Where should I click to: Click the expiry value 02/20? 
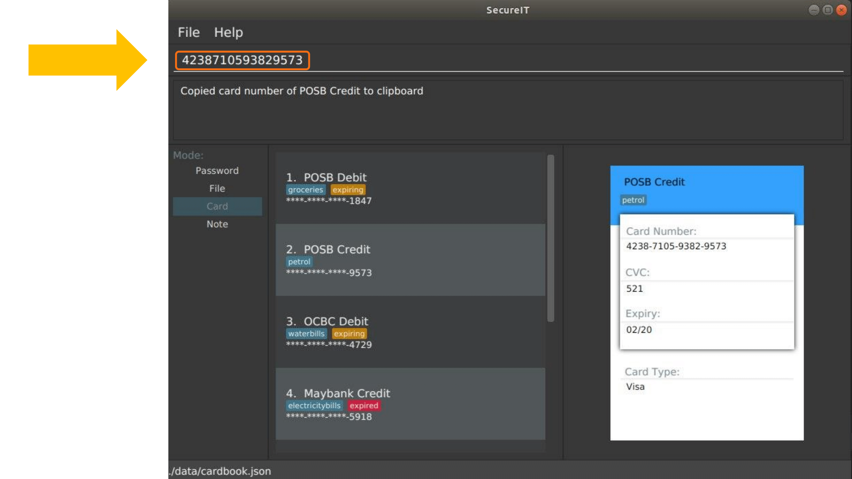pos(639,330)
